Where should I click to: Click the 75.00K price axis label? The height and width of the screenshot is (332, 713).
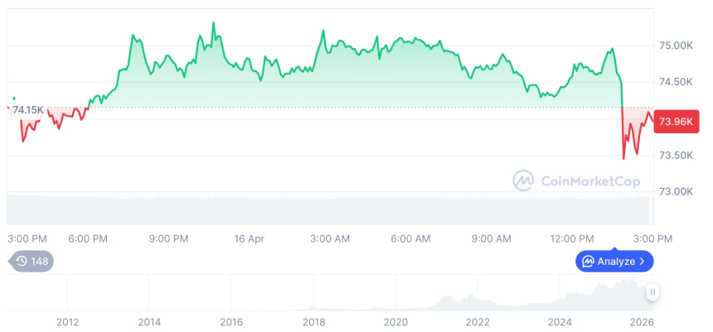pyautogui.click(x=674, y=46)
